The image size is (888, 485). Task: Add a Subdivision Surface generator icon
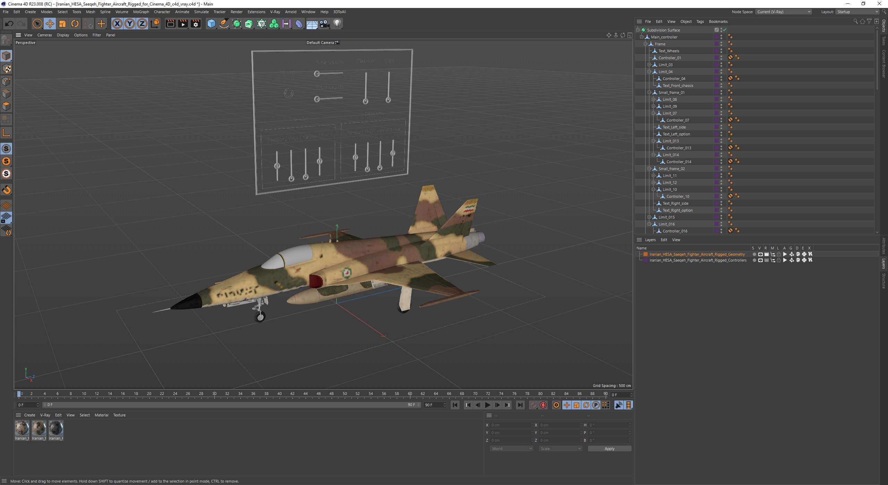point(237,24)
